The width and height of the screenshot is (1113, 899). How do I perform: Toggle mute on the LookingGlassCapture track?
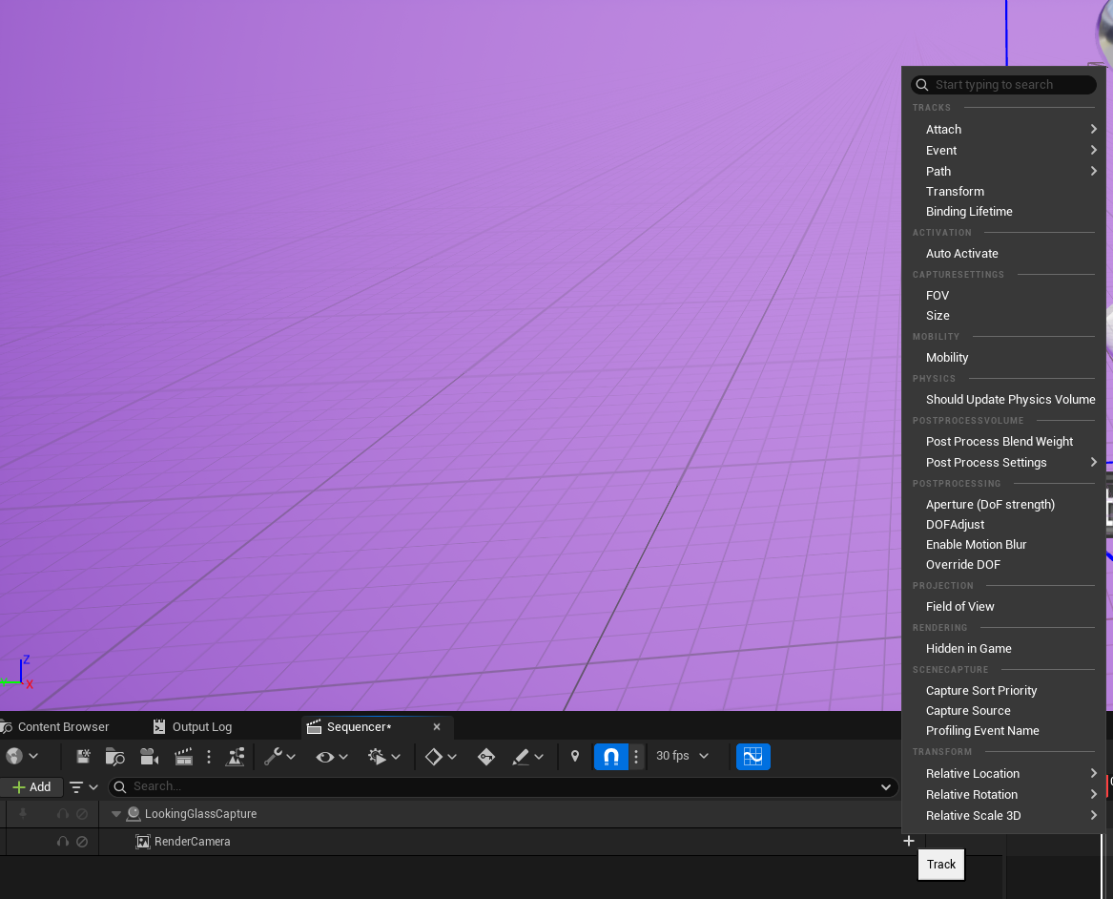(63, 814)
